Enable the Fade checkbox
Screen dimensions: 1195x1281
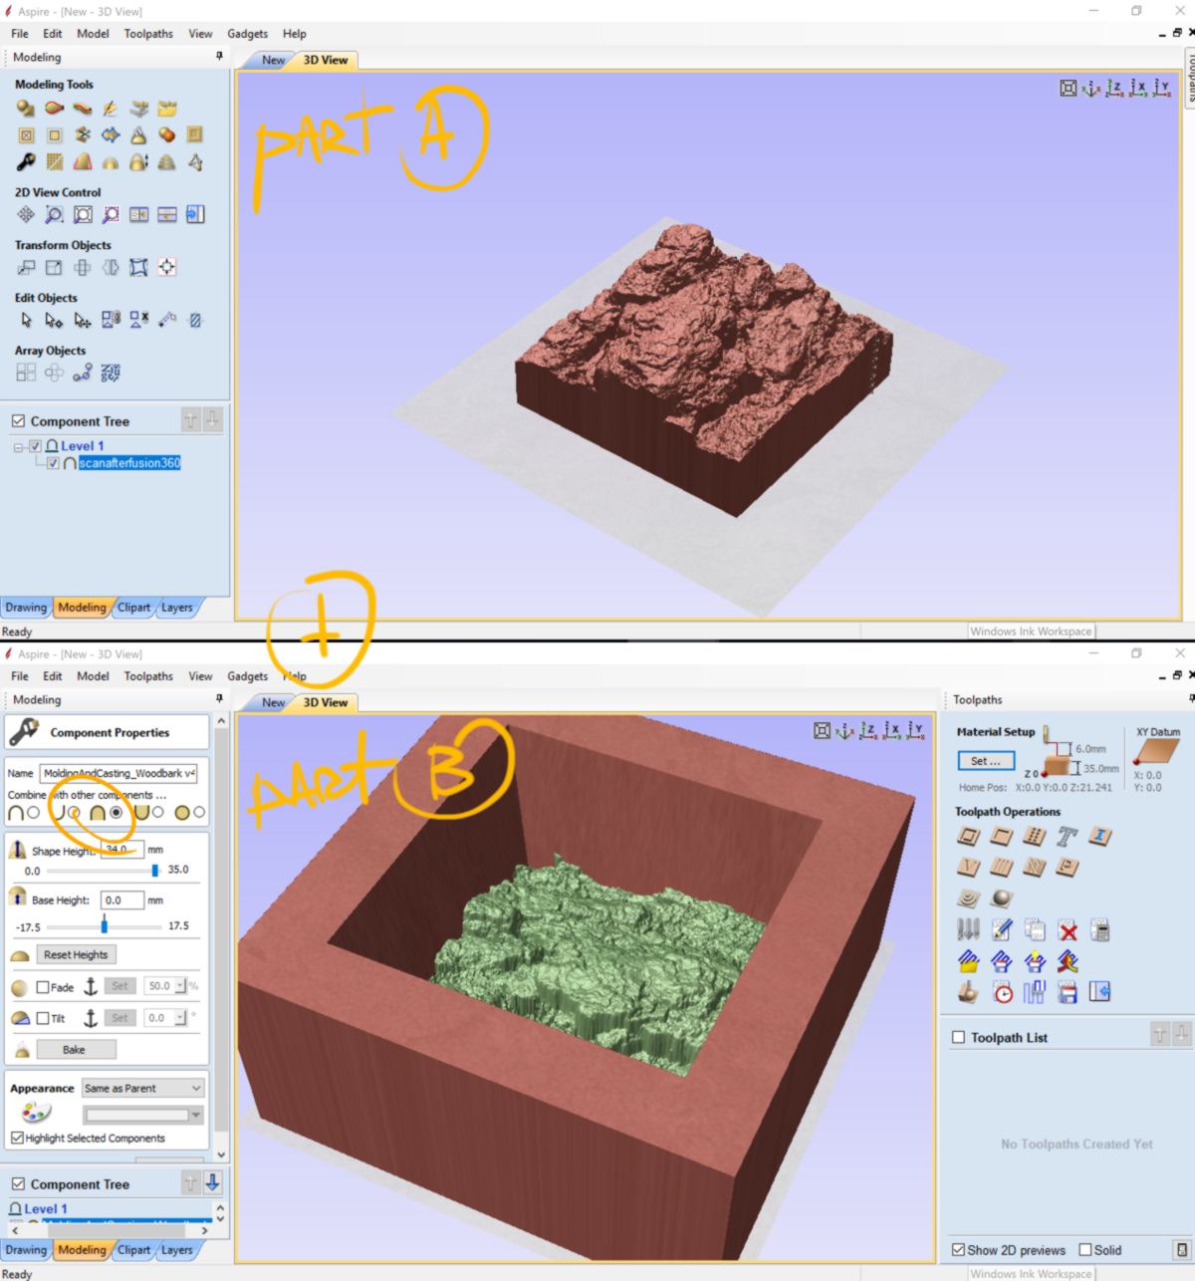coord(43,987)
